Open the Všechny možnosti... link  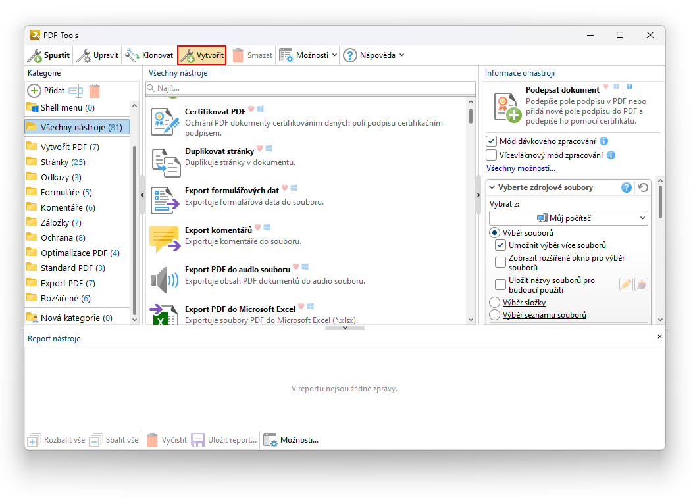[x=521, y=168]
